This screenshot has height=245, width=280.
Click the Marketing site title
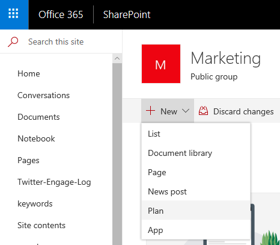pyautogui.click(x=226, y=58)
